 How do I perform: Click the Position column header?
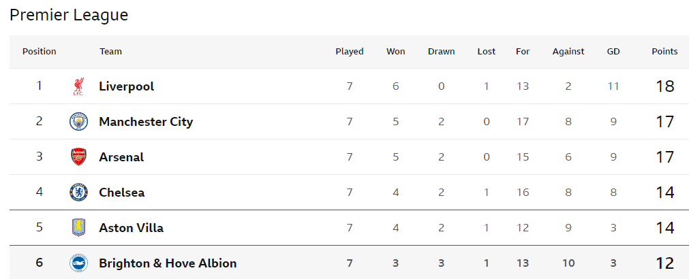click(x=39, y=51)
